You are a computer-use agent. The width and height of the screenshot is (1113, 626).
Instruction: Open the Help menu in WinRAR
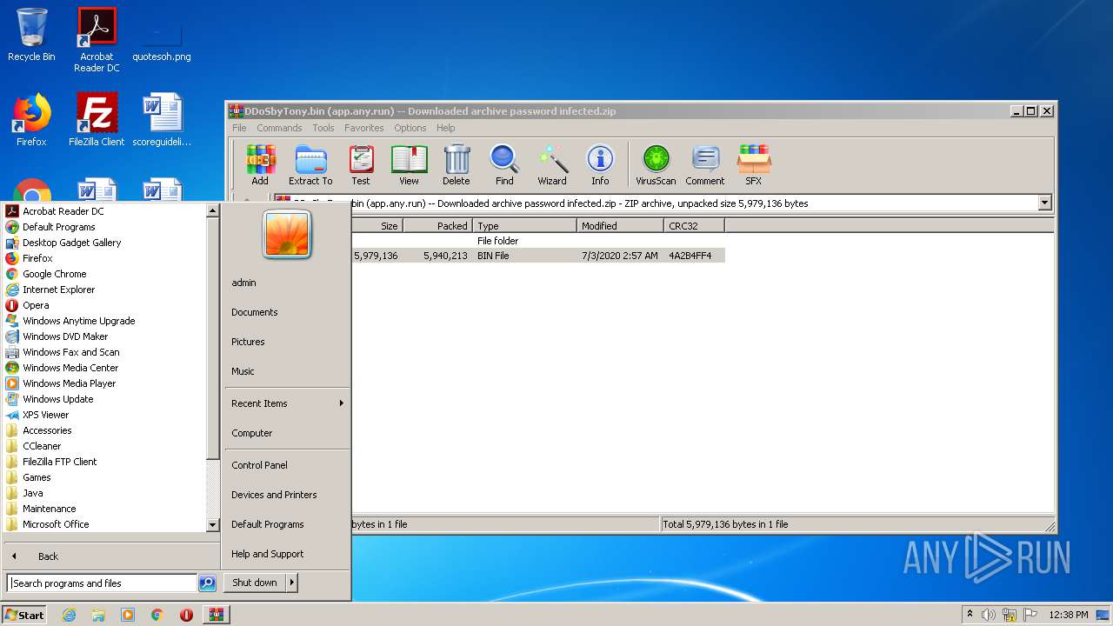tap(446, 128)
